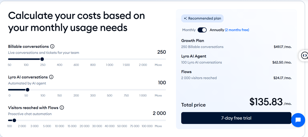Image resolution: width=308 pixels, height=137 pixels.
Task: Click the code brackets side widget icon
Action: point(305,55)
